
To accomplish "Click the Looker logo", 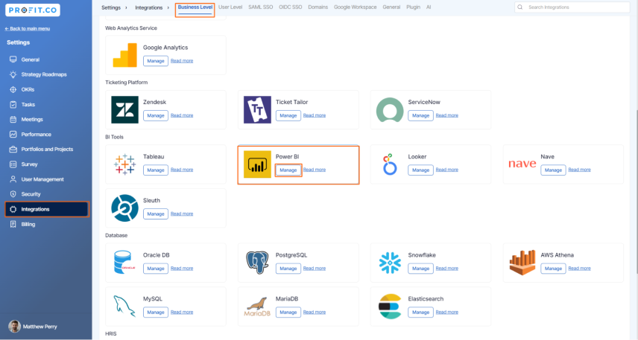I will pyautogui.click(x=389, y=164).
